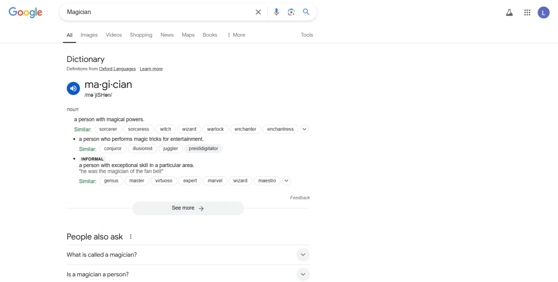Viewport: 558px width, 282px height.
Task: Open the search Tools menu
Action: (307, 35)
